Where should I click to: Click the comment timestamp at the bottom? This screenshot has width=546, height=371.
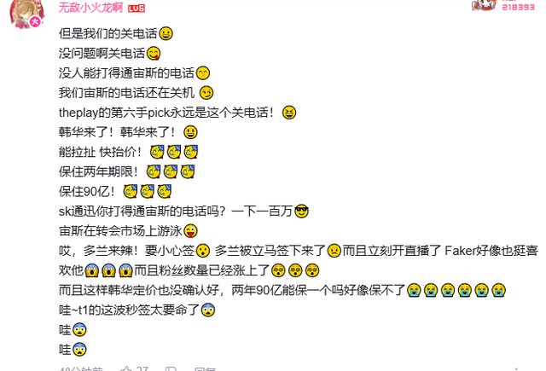tap(81, 368)
